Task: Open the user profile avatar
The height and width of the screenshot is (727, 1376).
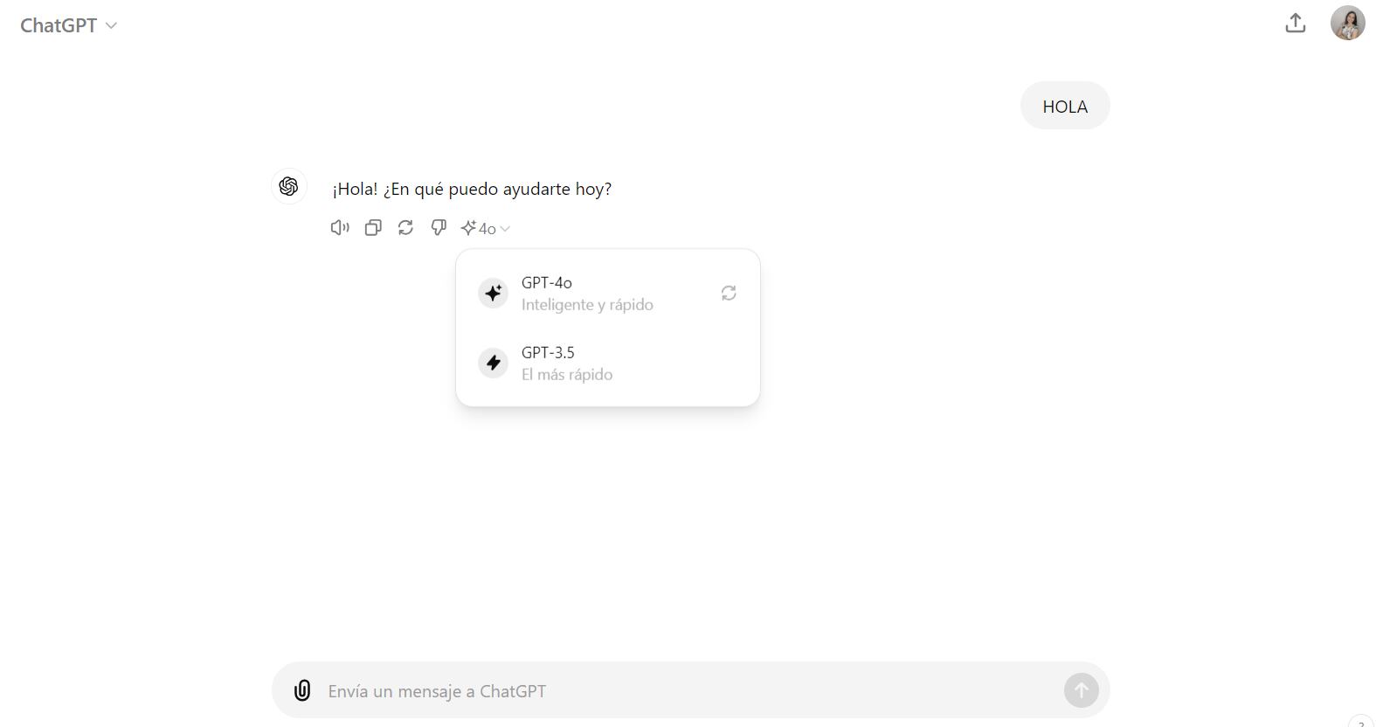Action: (x=1347, y=24)
